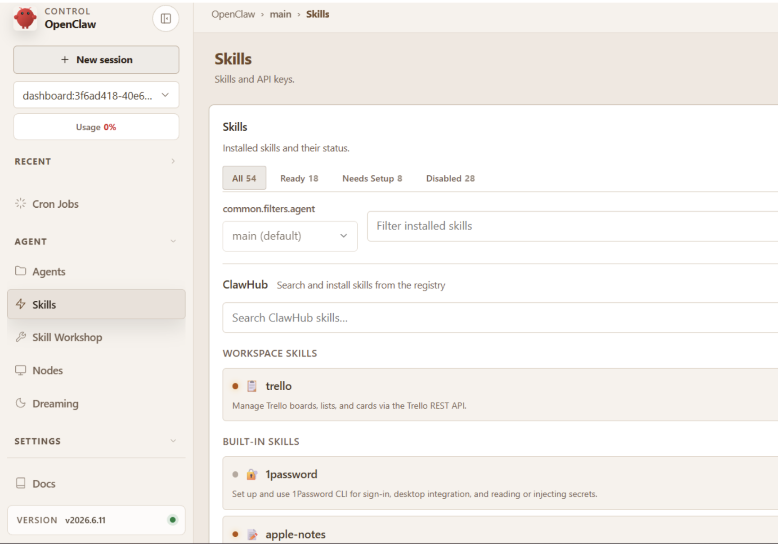780x544 pixels.
Task: Click the trello clipboard skill icon
Action: pyautogui.click(x=252, y=386)
